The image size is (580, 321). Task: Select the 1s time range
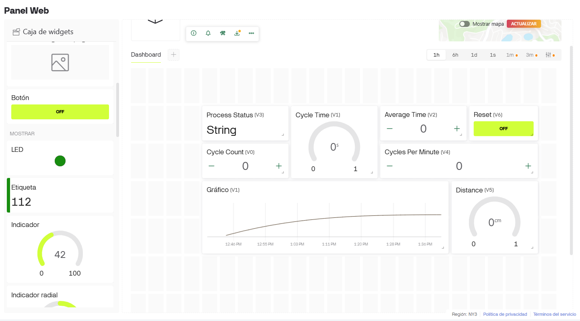pyautogui.click(x=493, y=55)
